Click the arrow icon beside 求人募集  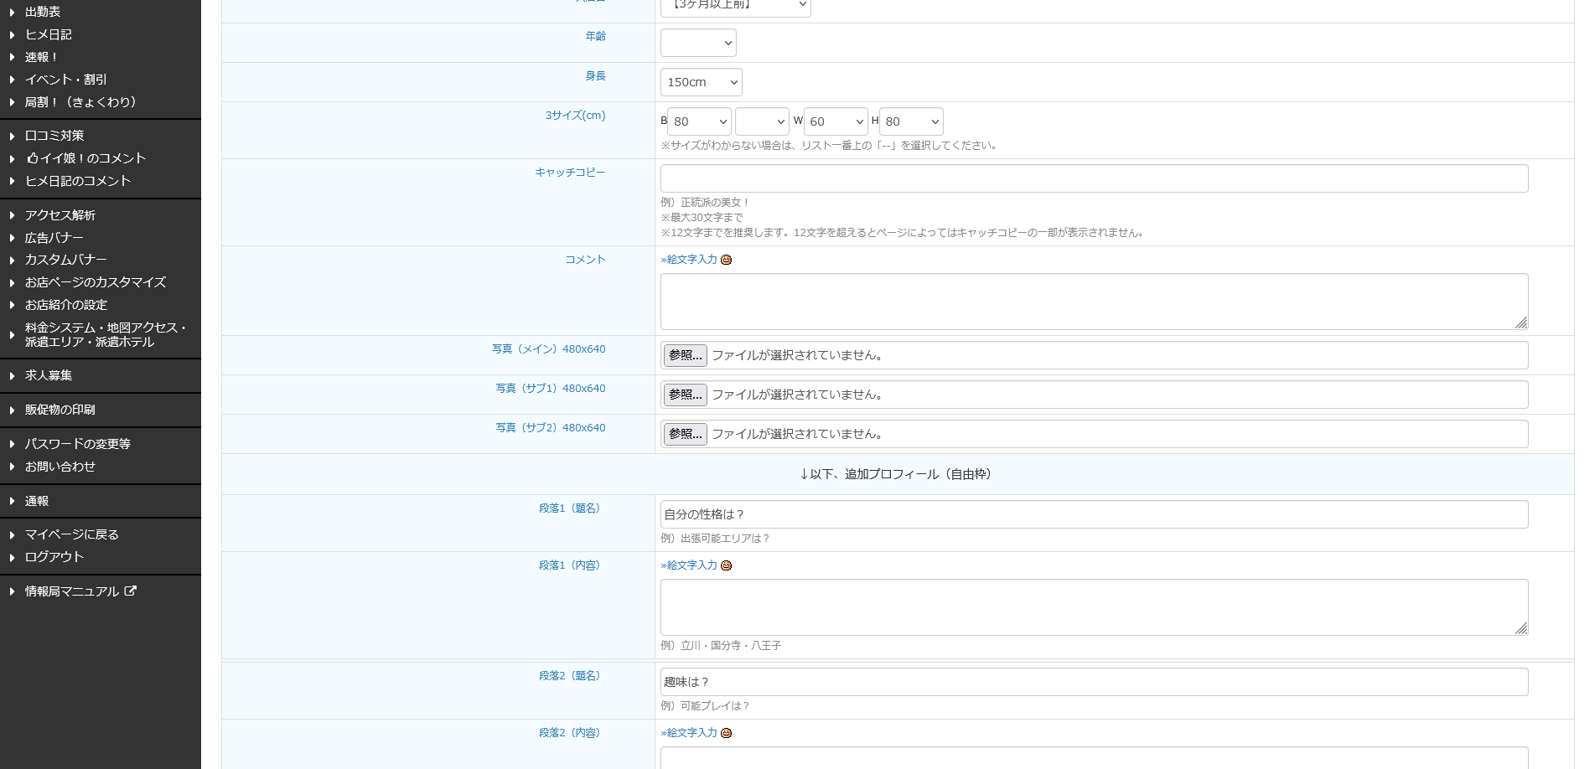click(x=12, y=375)
